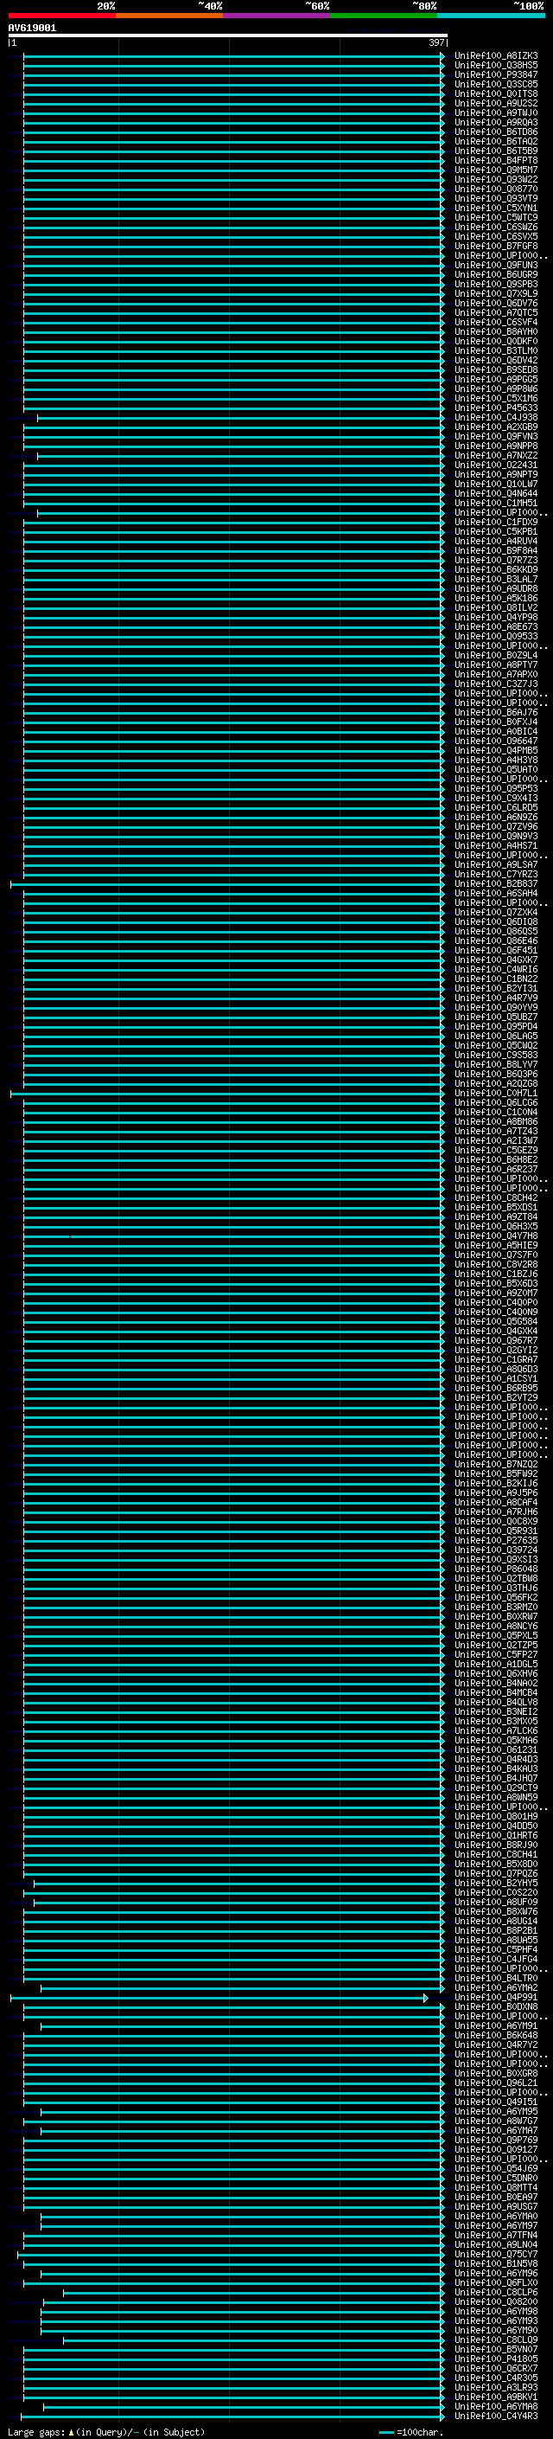
Task: Select the query name AV619001
Action: 32,29
